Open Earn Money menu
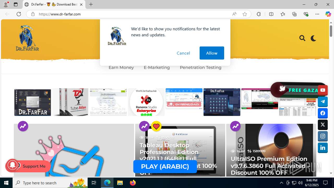The width and height of the screenshot is (334, 188). click(121, 67)
